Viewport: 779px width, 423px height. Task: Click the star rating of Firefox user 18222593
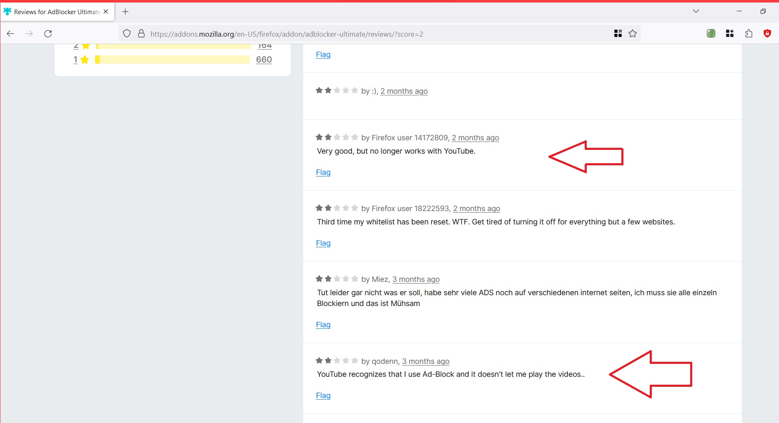[337, 208]
